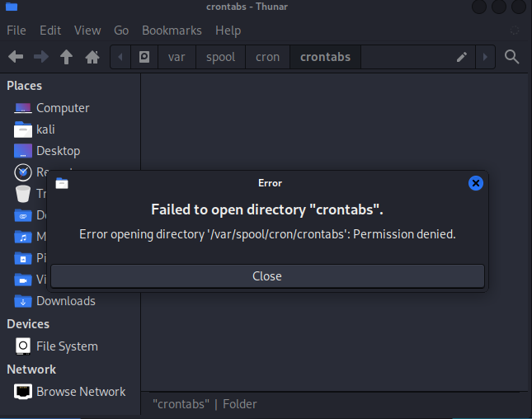Open Computer in Places sidebar
The image size is (532, 419).
[62, 108]
